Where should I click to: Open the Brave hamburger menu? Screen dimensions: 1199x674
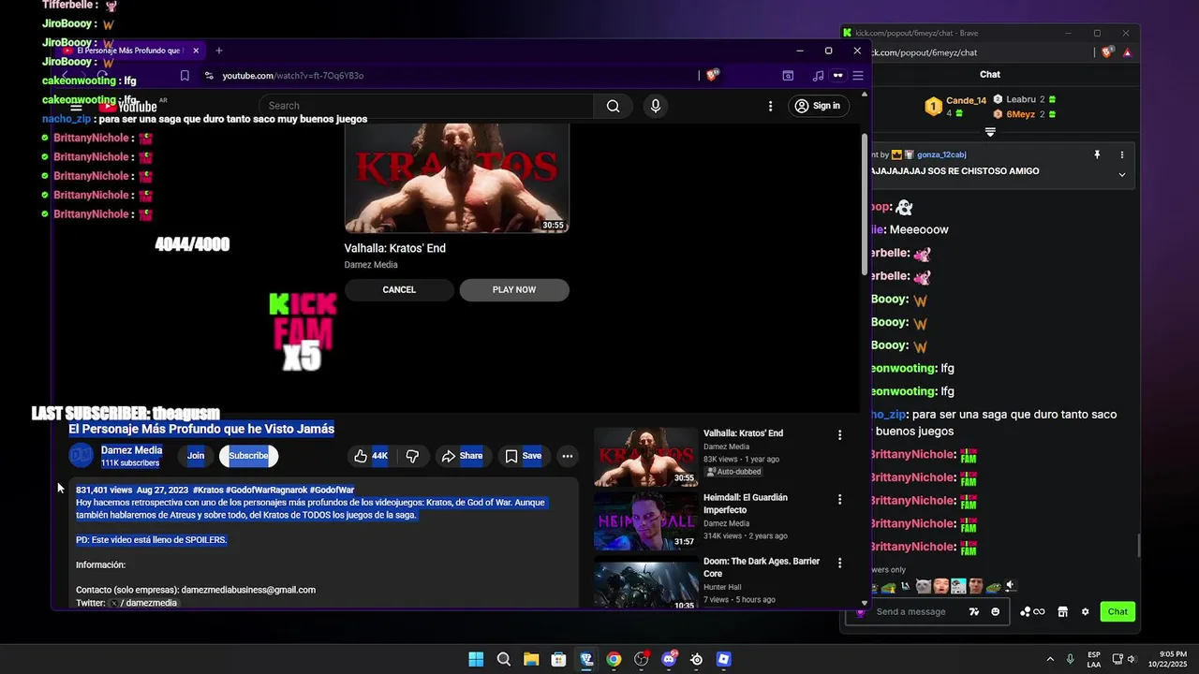tap(857, 76)
